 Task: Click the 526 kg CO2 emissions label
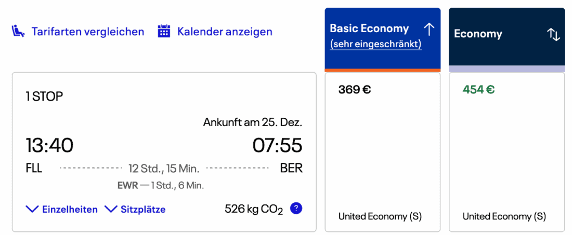coord(254,209)
